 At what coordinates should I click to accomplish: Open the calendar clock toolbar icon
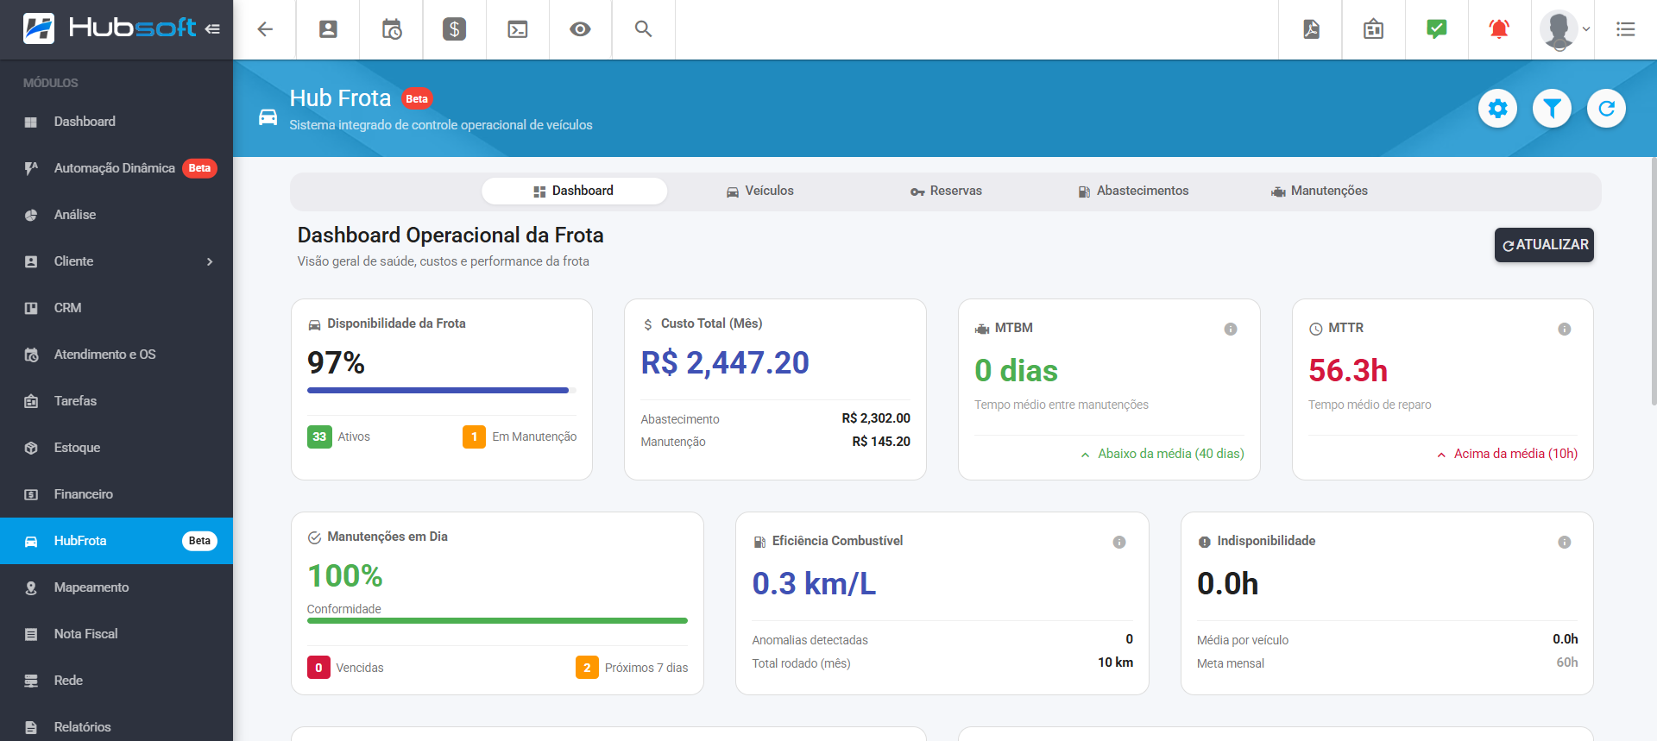tap(392, 29)
